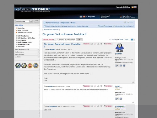The height and width of the screenshot is (118, 157).
Task: Expand the LED Forum section arrow
Action: tap(38, 54)
